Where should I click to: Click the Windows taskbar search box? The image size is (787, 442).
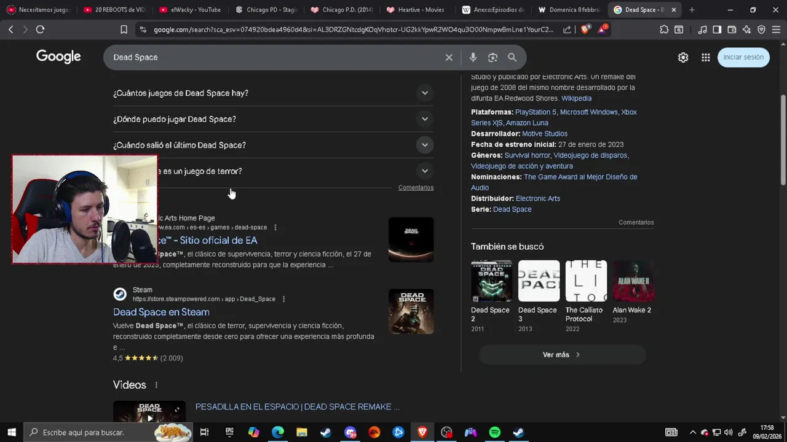pyautogui.click(x=109, y=432)
